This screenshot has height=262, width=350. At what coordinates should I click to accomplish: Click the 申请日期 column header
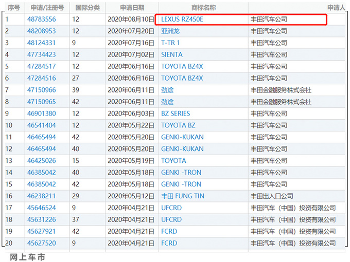tap(132, 8)
